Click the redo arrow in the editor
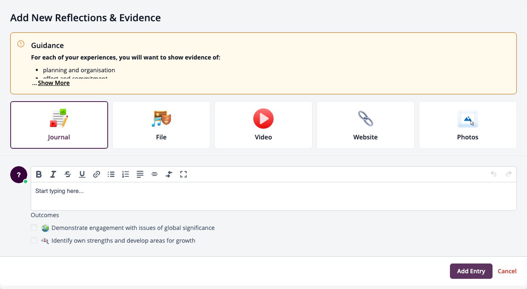Screen dimensions: 527x289 click(509, 174)
